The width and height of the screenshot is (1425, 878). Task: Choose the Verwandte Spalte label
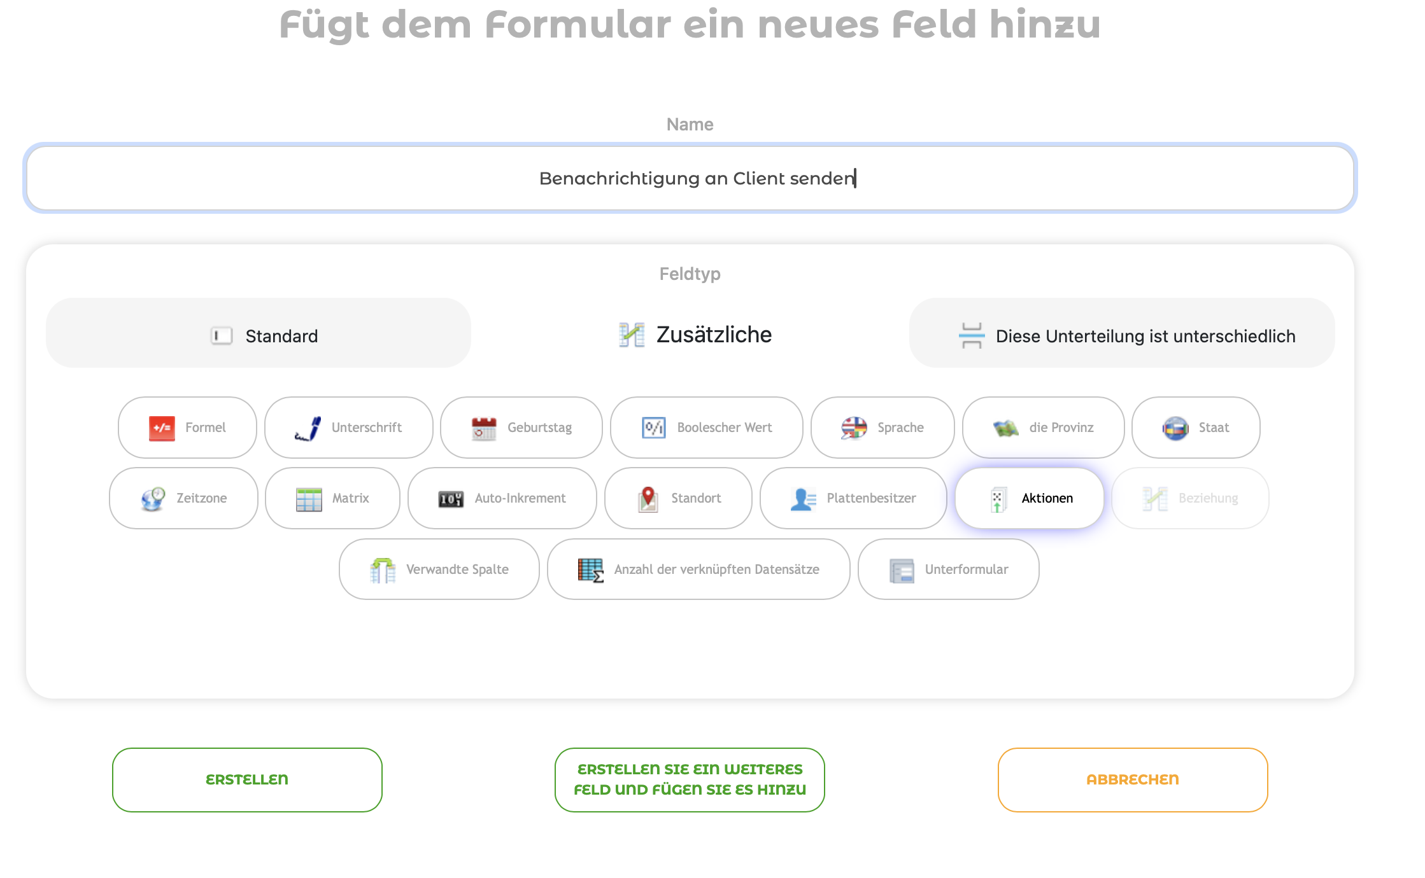457,569
